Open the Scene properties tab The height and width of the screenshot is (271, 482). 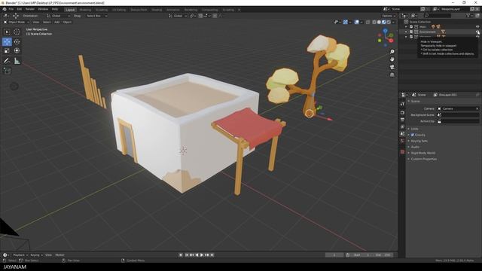(402, 134)
